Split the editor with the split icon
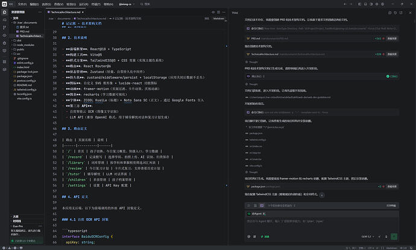This screenshot has width=416, height=250. pos(218,12)
